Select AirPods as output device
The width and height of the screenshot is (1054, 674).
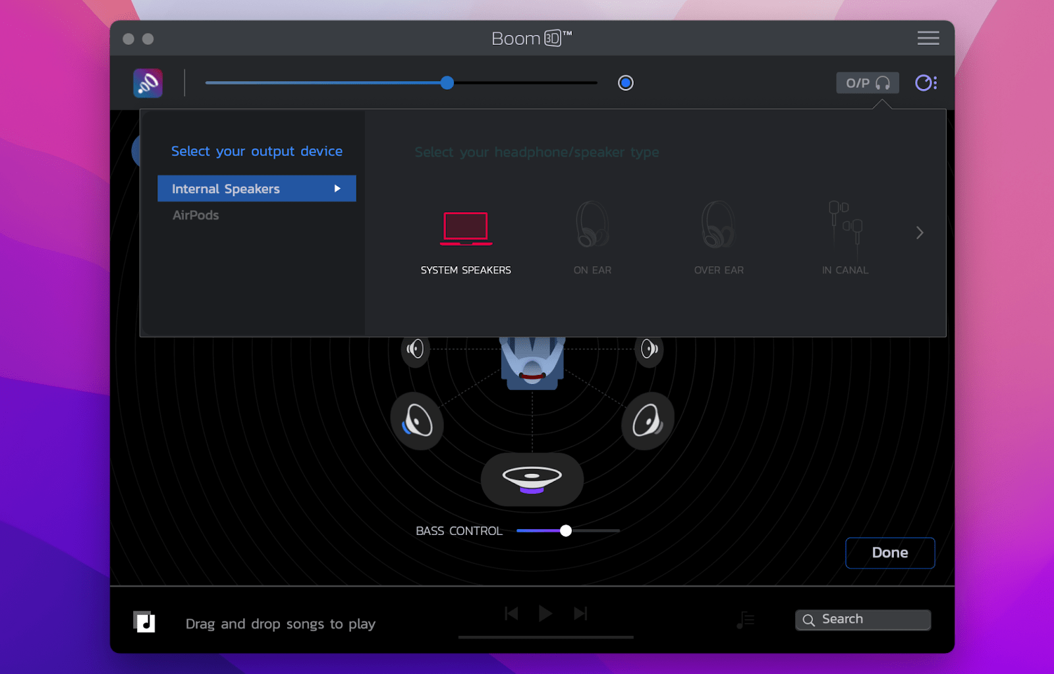[195, 215]
